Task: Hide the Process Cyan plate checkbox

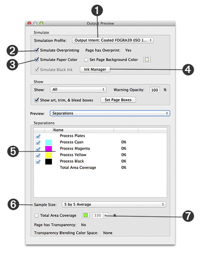Action: 38,142
